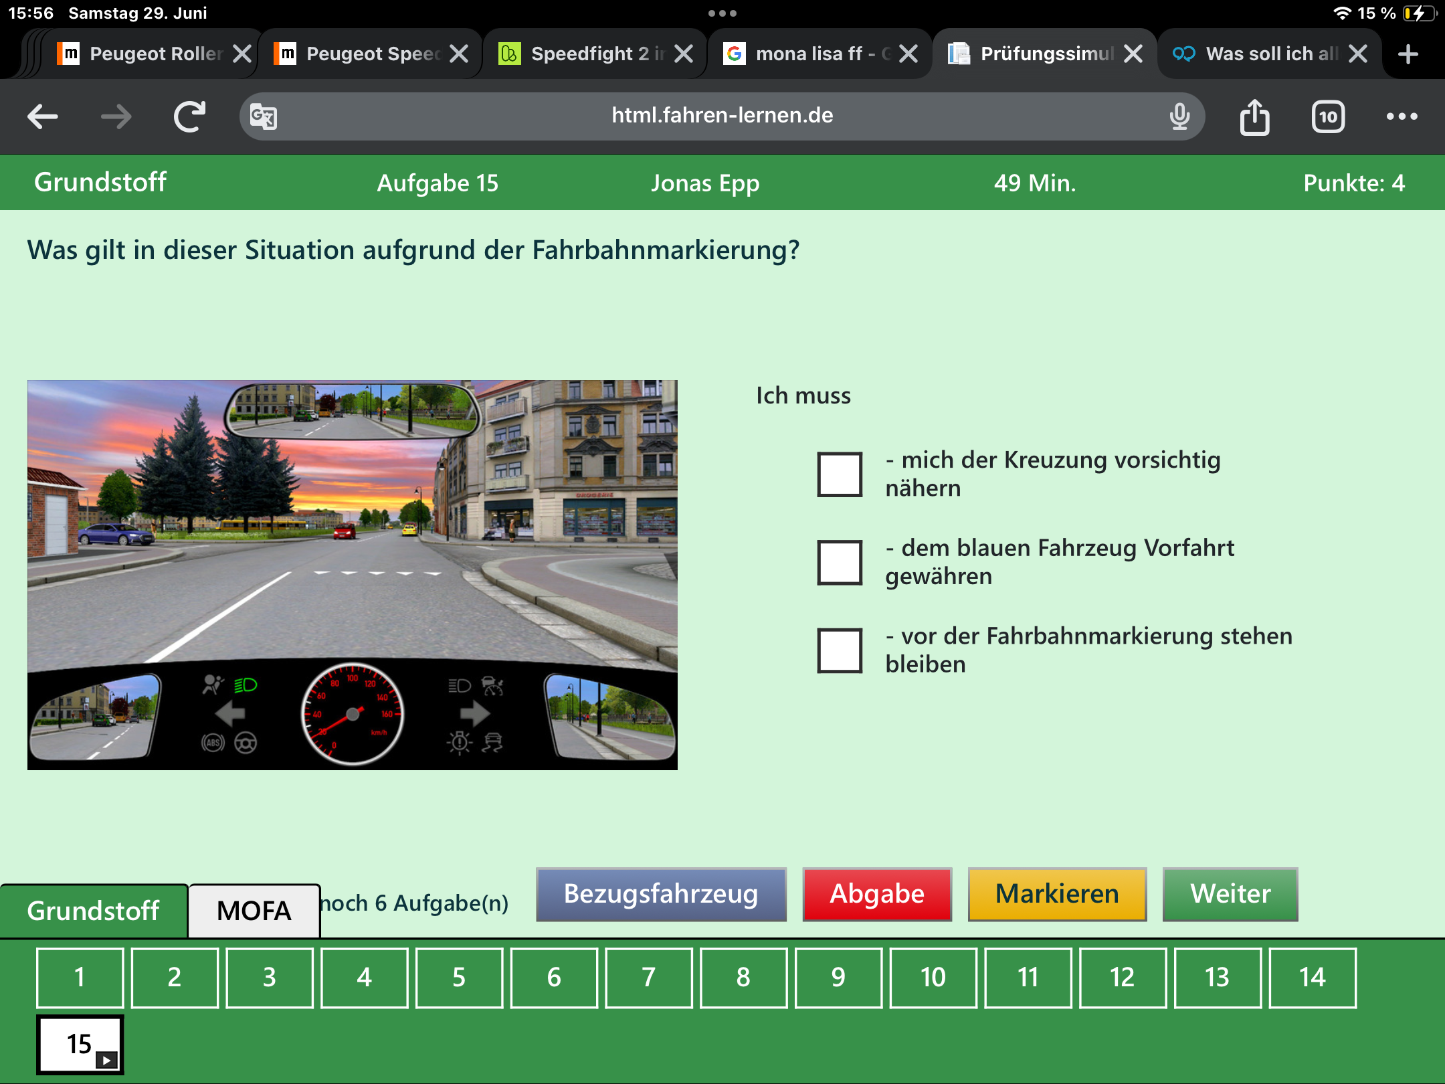Viewport: 1445px width, 1084px height.
Task: Select the MOFA tab
Action: [254, 911]
